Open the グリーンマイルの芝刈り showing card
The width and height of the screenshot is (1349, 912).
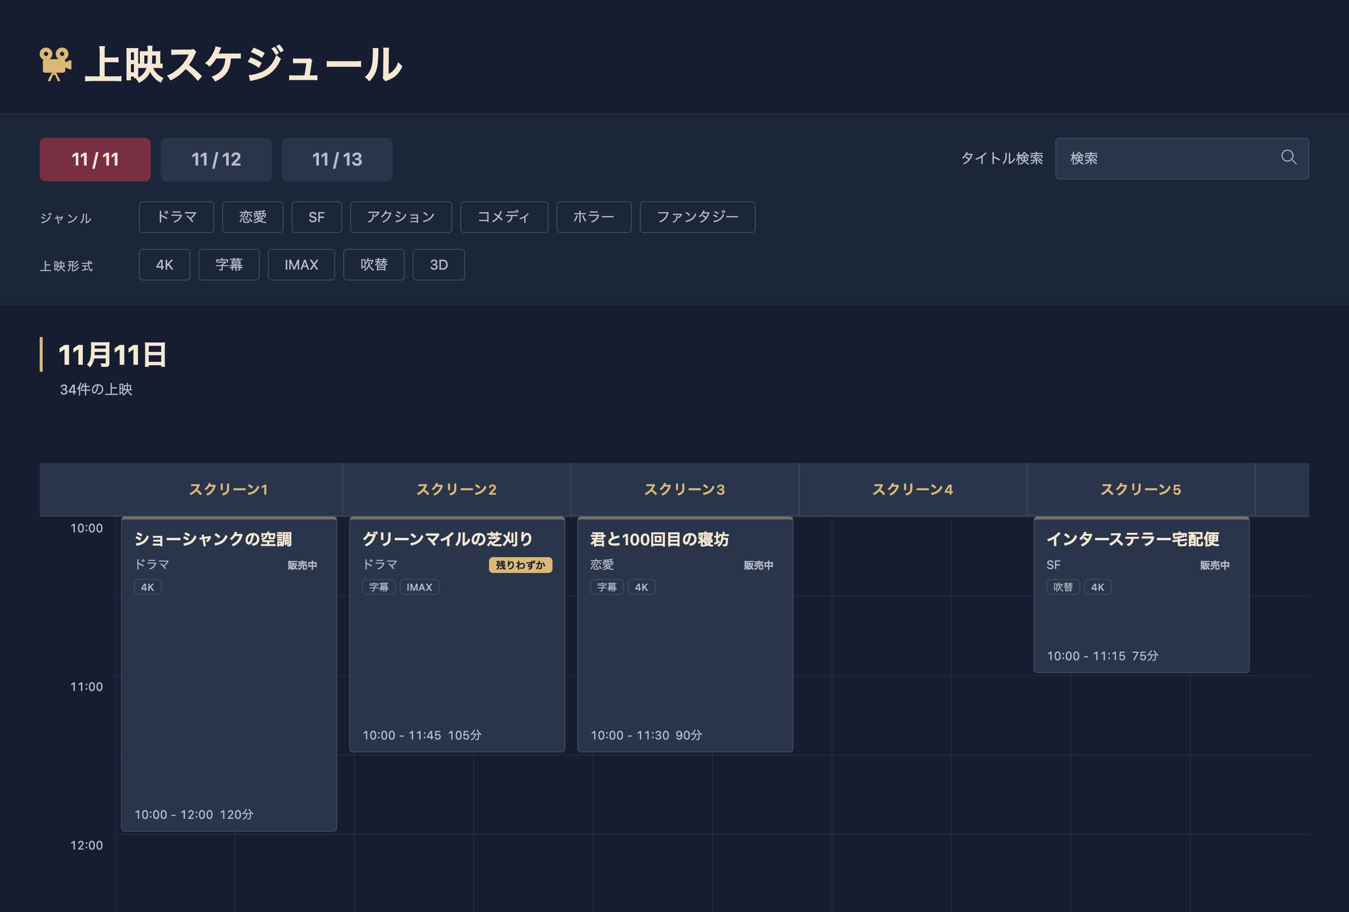457,634
